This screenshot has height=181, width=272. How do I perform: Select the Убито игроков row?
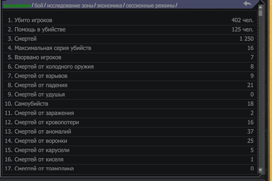(x=130, y=20)
